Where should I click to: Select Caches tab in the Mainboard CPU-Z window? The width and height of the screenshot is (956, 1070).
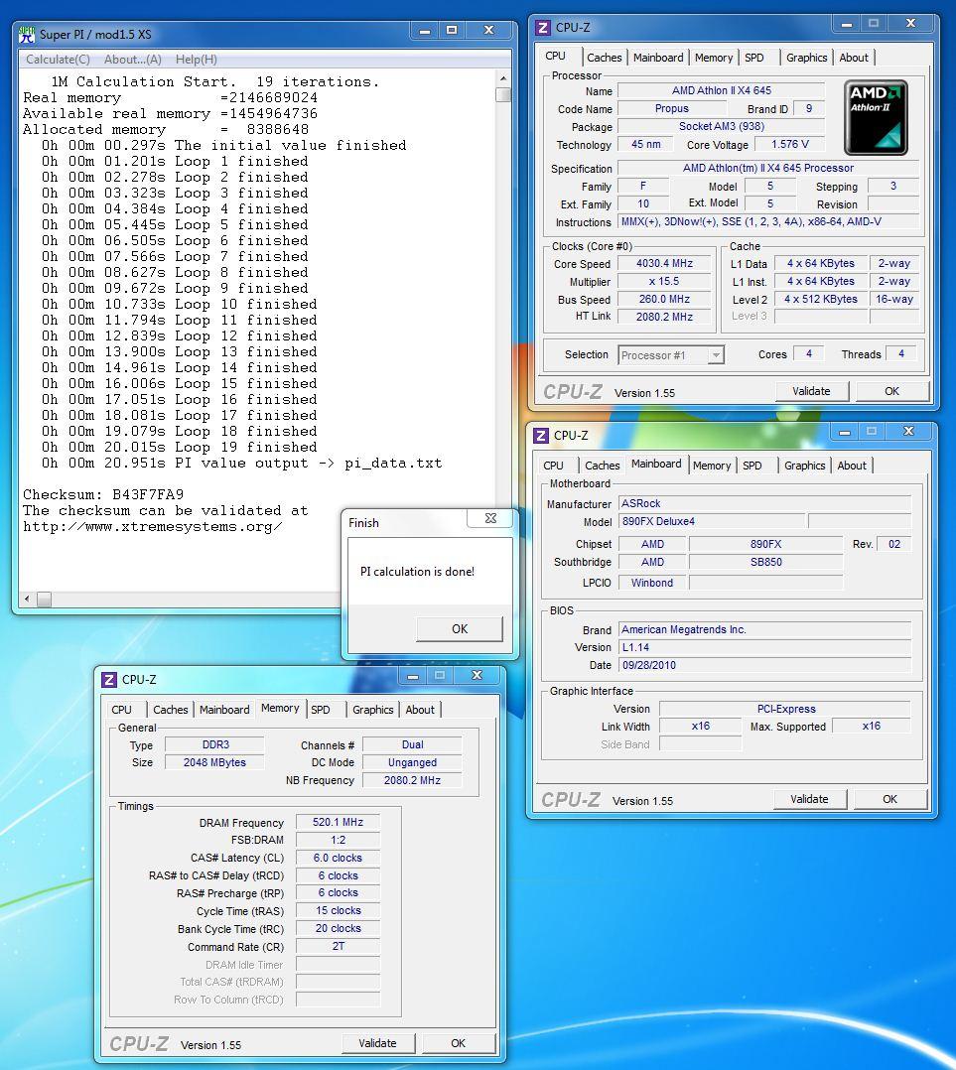[602, 466]
